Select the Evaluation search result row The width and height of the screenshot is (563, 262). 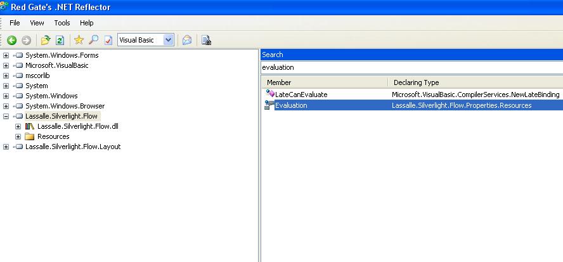point(412,105)
